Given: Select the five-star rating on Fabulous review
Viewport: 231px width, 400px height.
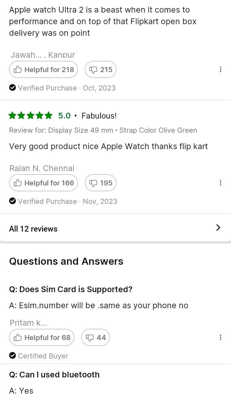Looking at the screenshot, I should (30, 116).
